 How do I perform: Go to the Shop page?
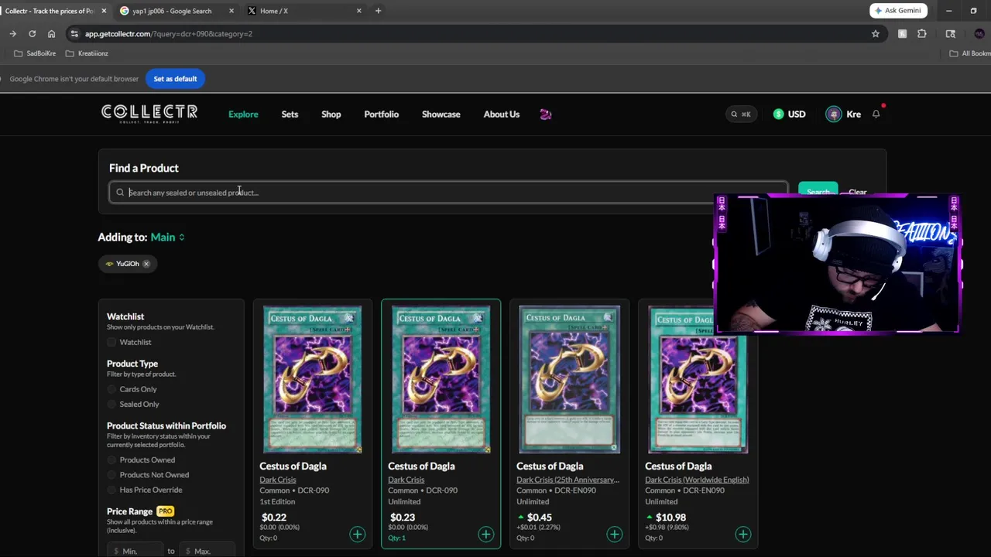[331, 114]
